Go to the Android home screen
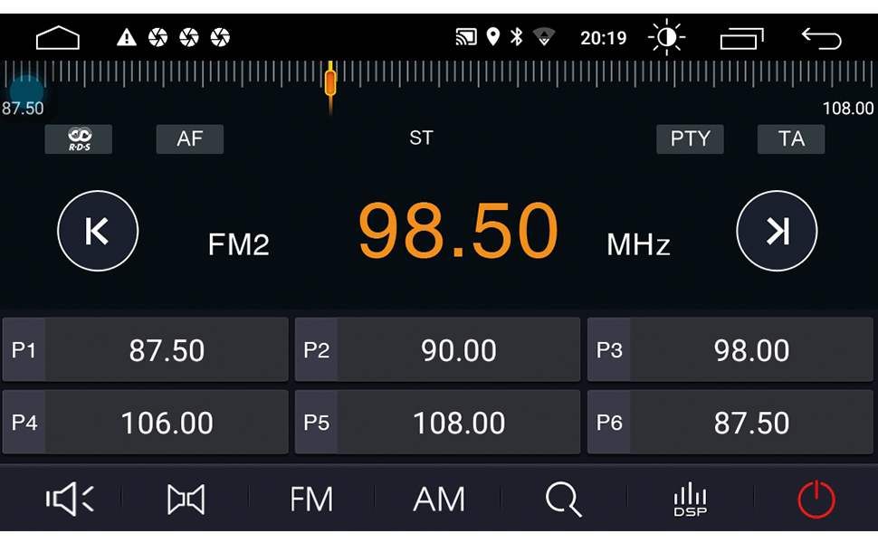Viewport: 878px width, 543px height. 58,38
